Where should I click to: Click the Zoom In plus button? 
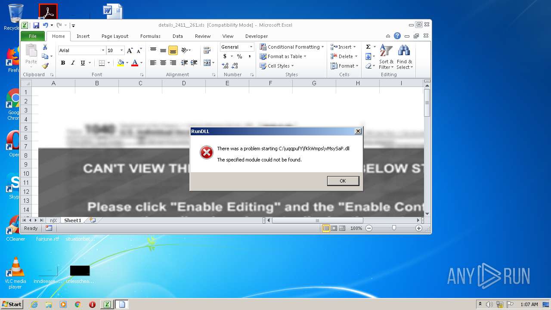click(419, 228)
